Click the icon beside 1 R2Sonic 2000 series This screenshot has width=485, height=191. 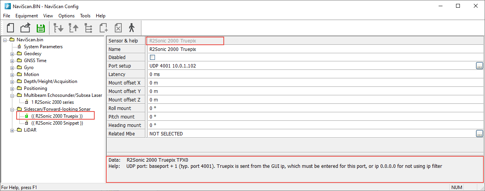tap(27, 102)
